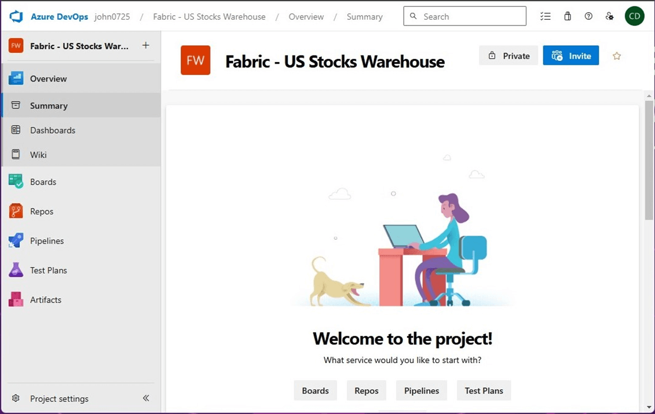Go to Pipelines in the sidebar

[47, 241]
